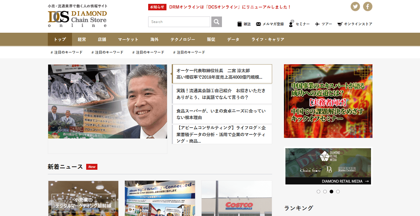Click the fourth # 注目のキーワード link
The image size is (420, 216).
click(189, 52)
